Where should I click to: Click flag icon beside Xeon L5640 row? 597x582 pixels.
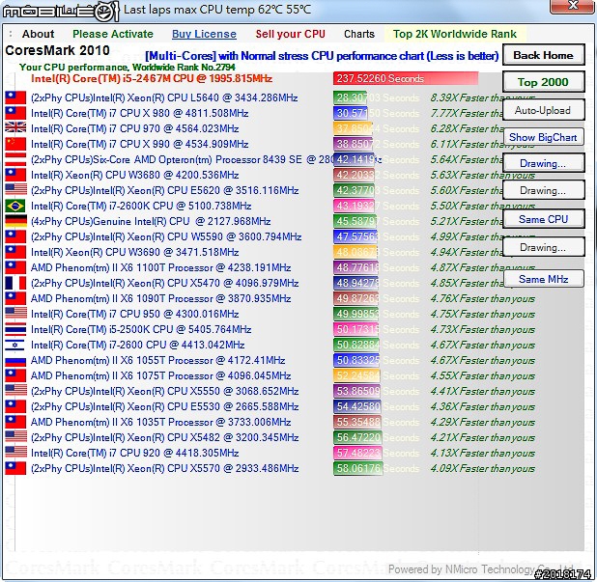point(15,97)
